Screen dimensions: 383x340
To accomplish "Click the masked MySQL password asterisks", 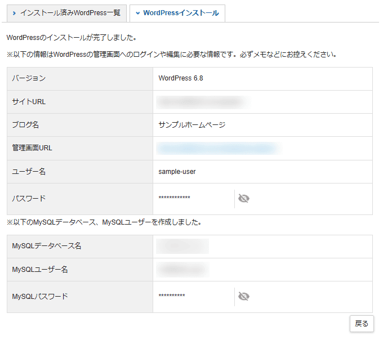I will pyautogui.click(x=172, y=296).
